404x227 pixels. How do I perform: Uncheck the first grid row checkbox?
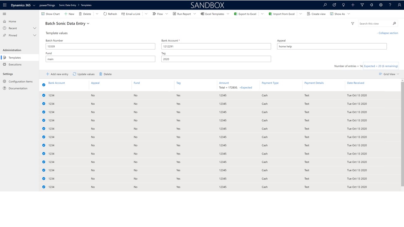pyautogui.click(x=44, y=95)
